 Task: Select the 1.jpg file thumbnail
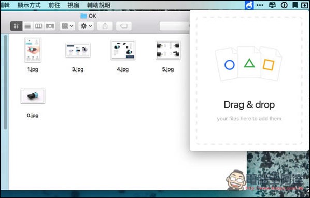33,50
